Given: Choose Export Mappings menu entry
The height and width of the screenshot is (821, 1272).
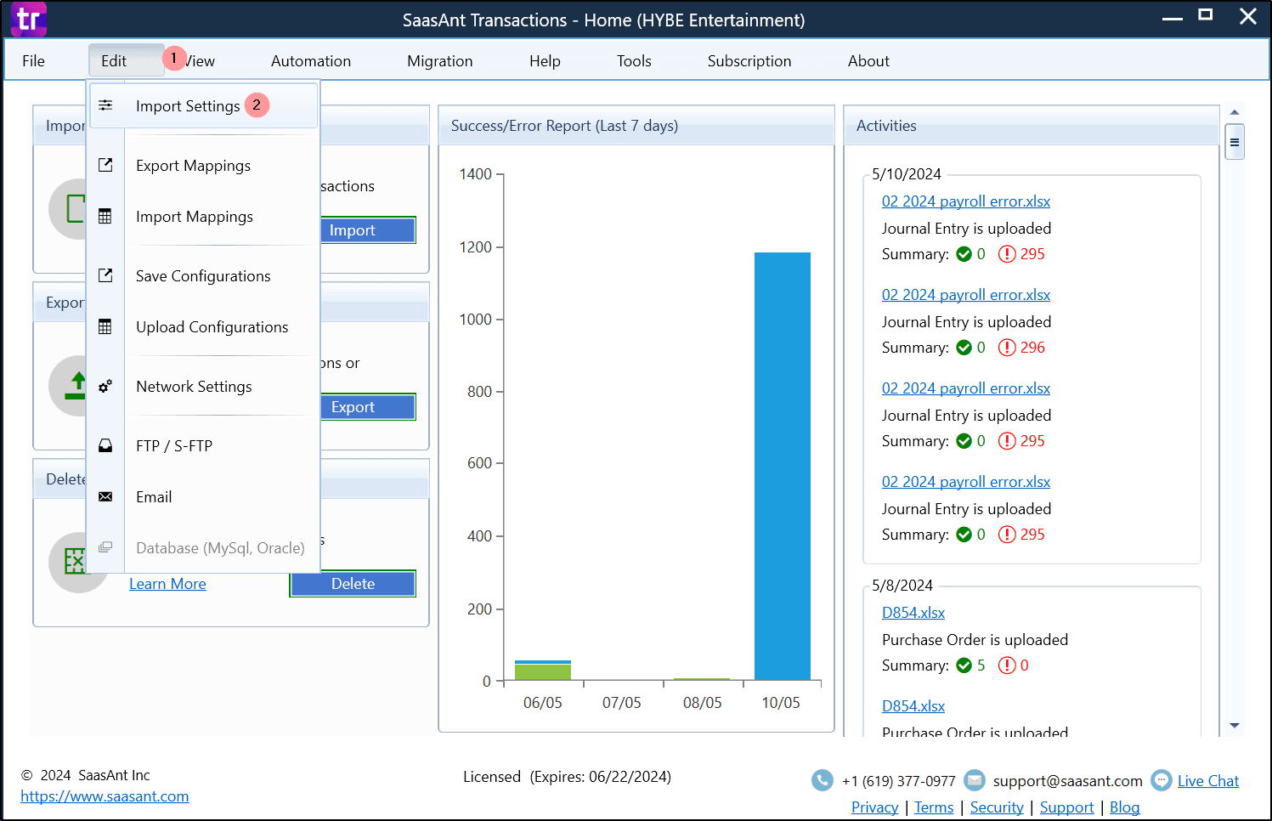Looking at the screenshot, I should [204, 165].
